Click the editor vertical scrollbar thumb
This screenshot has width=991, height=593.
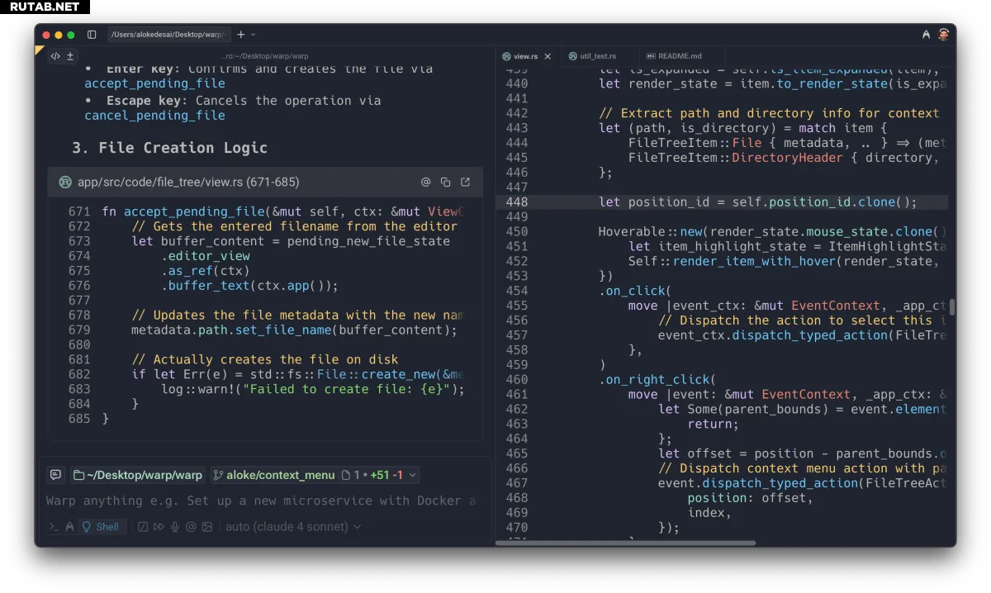tap(952, 307)
